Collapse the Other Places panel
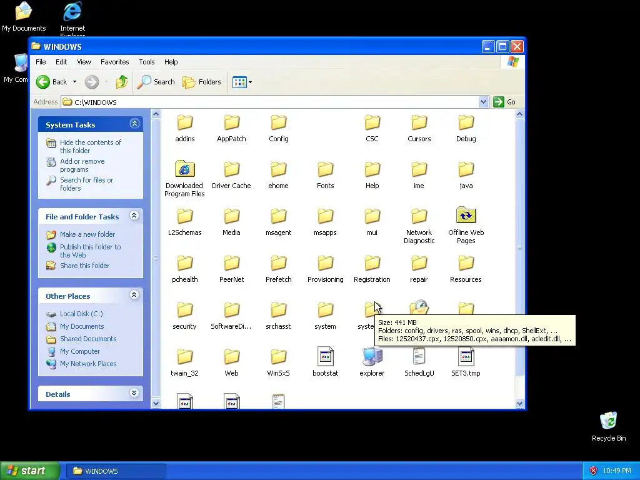This screenshot has width=640, height=480. (x=134, y=295)
